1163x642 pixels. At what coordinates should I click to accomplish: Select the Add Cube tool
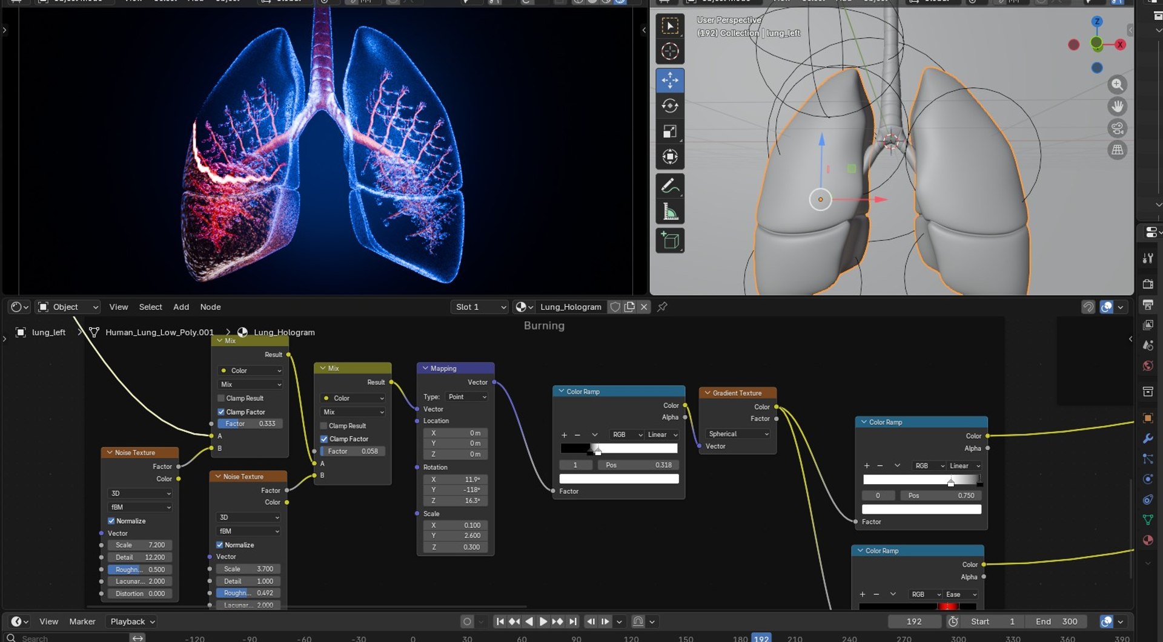670,240
